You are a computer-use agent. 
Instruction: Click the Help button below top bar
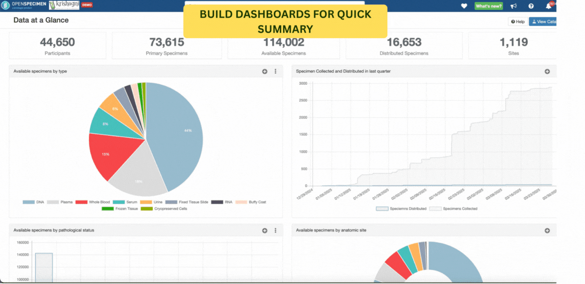click(x=517, y=22)
